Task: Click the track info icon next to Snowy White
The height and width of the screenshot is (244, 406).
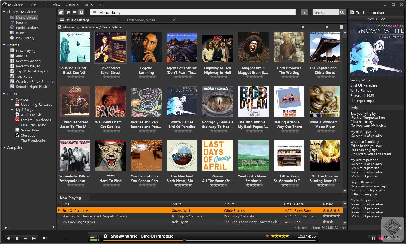Action: 105,236
